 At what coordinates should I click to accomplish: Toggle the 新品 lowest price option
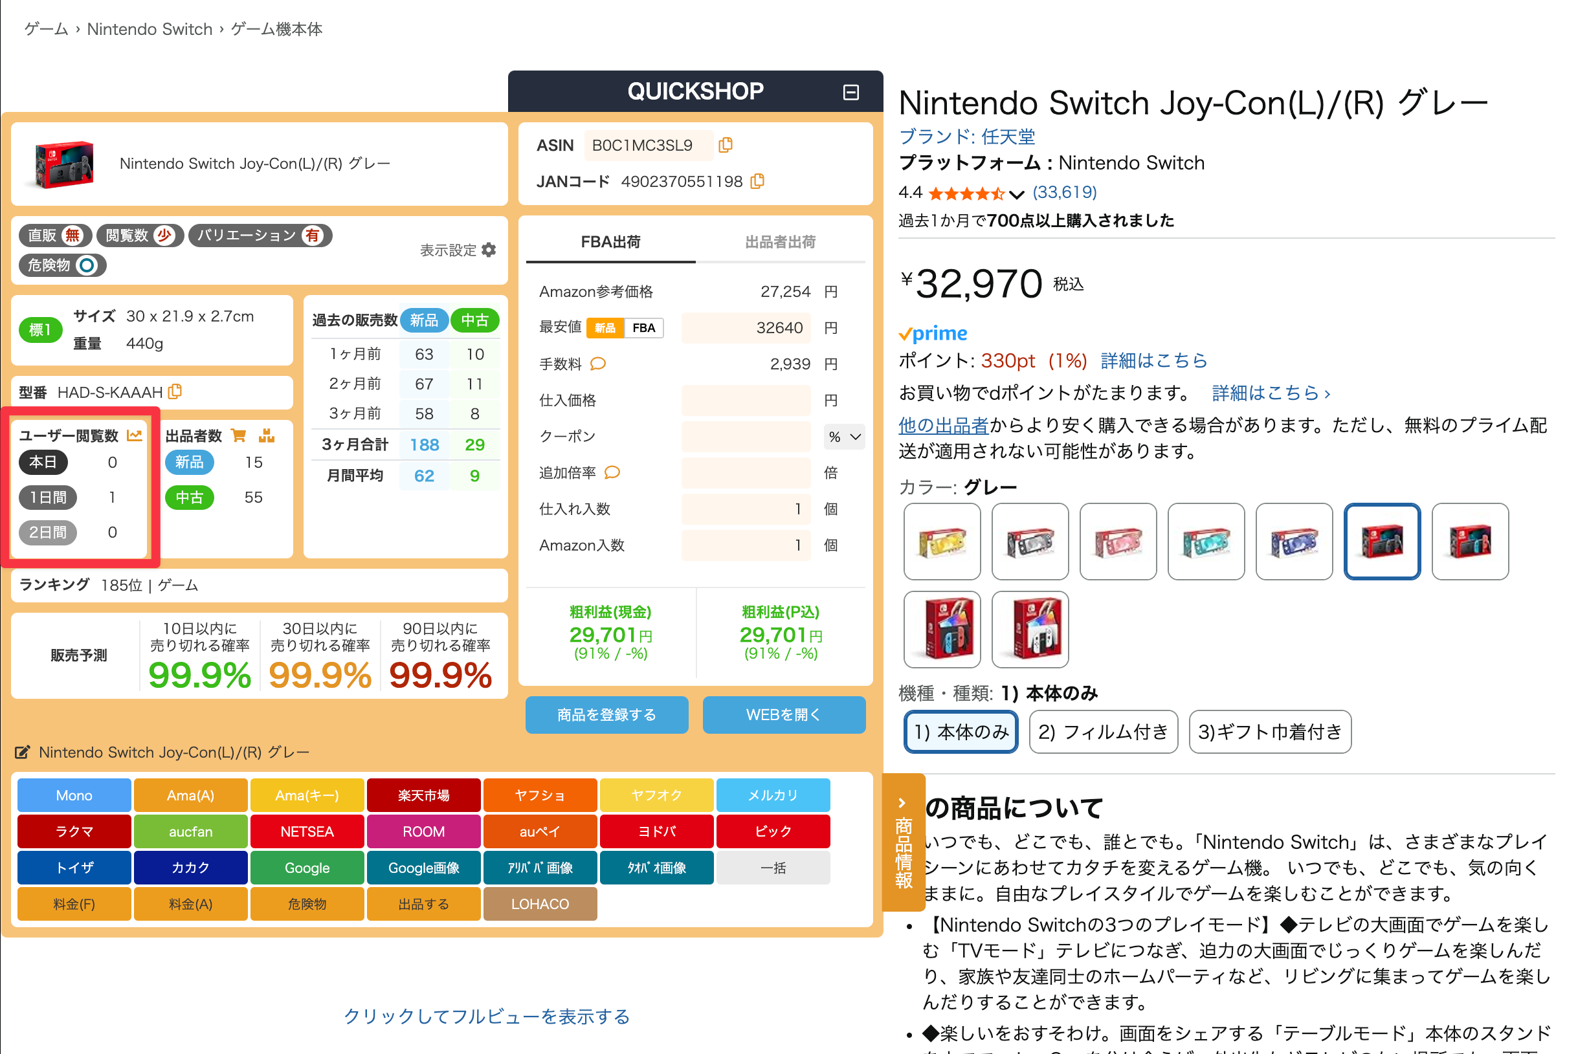[605, 328]
